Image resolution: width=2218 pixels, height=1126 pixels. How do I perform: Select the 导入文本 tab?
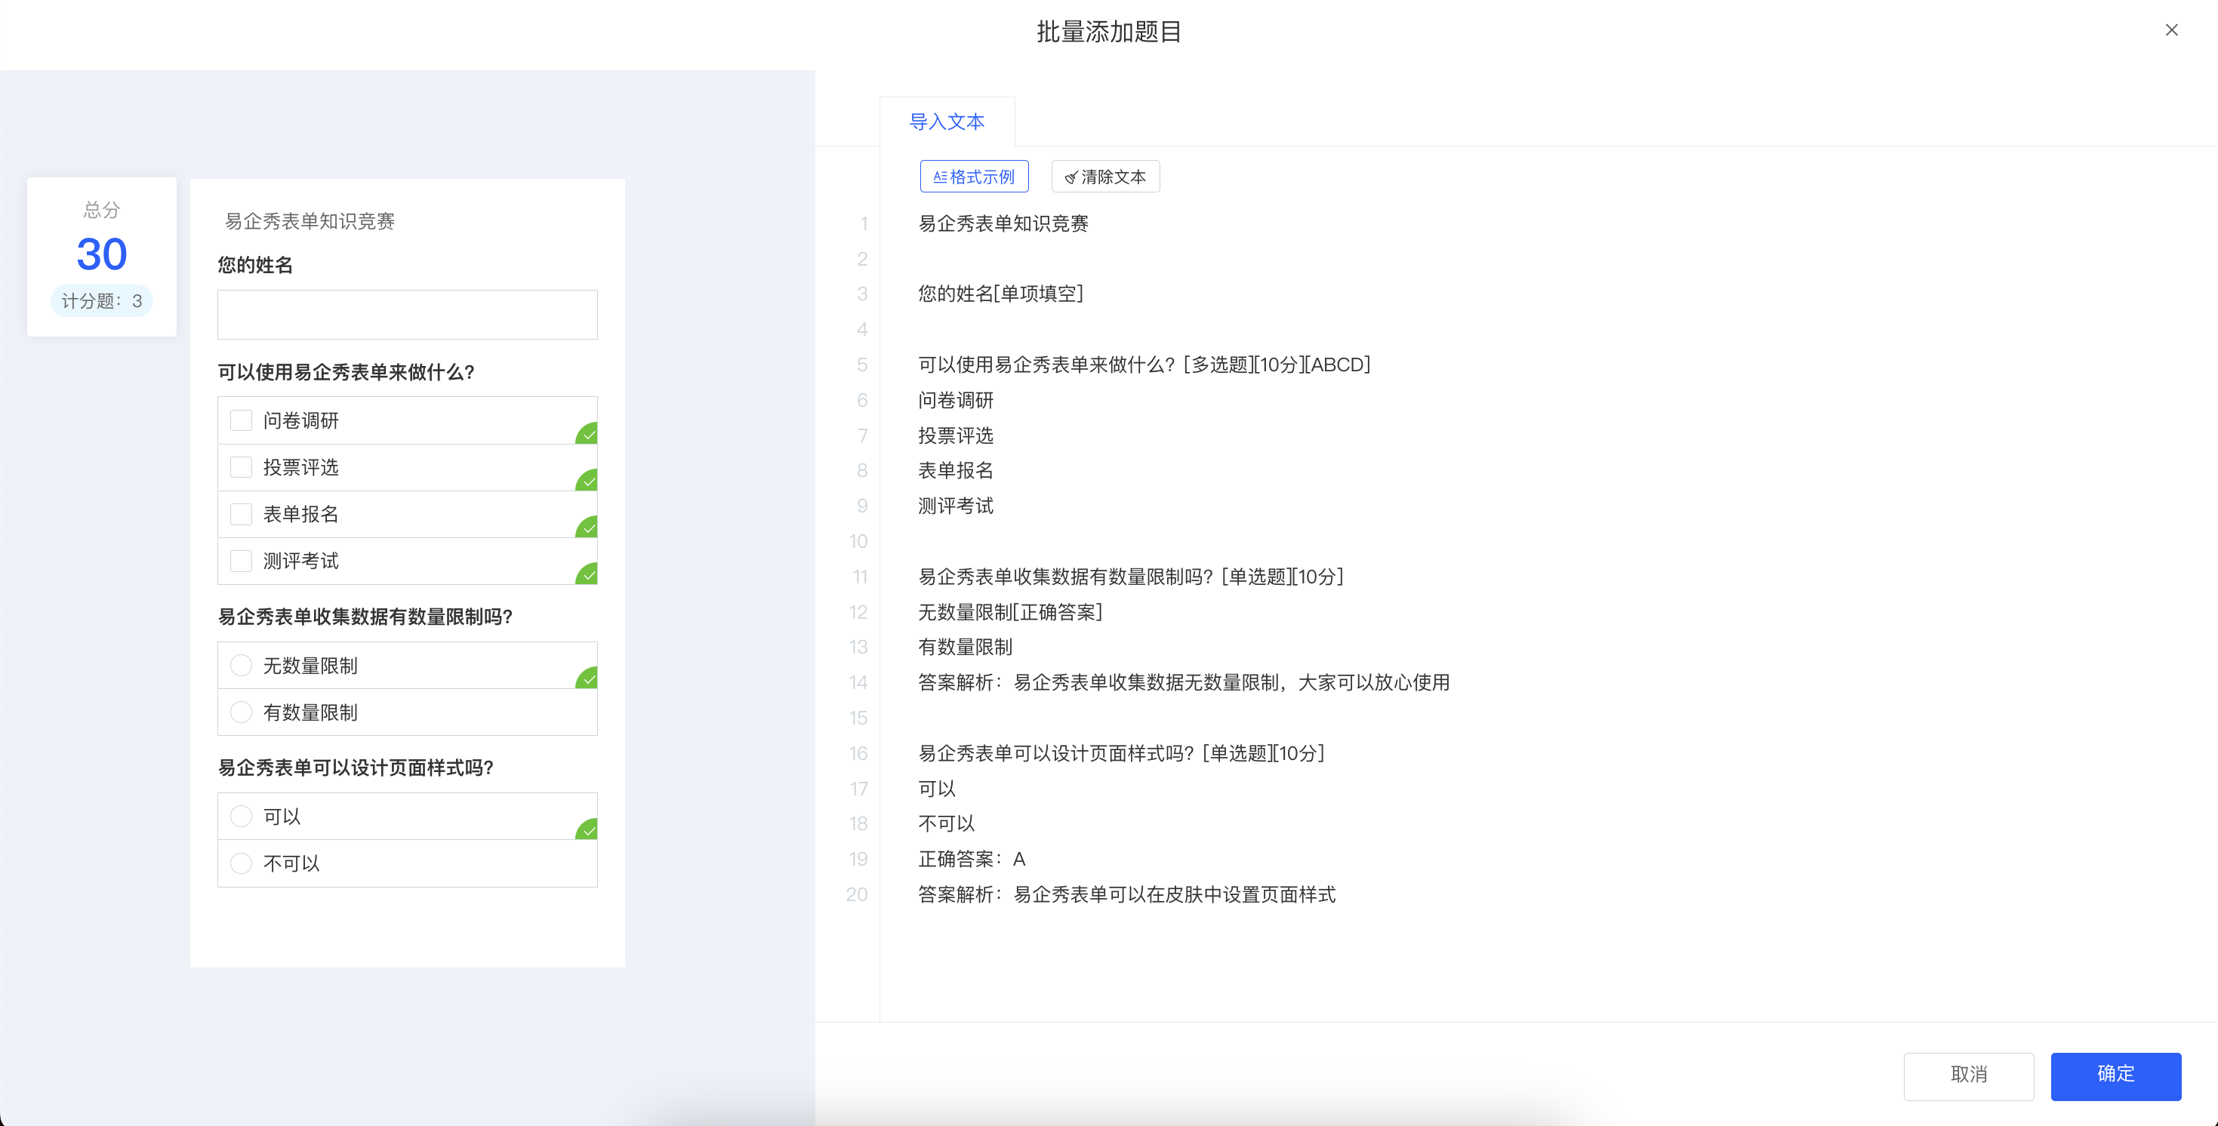pos(946,122)
